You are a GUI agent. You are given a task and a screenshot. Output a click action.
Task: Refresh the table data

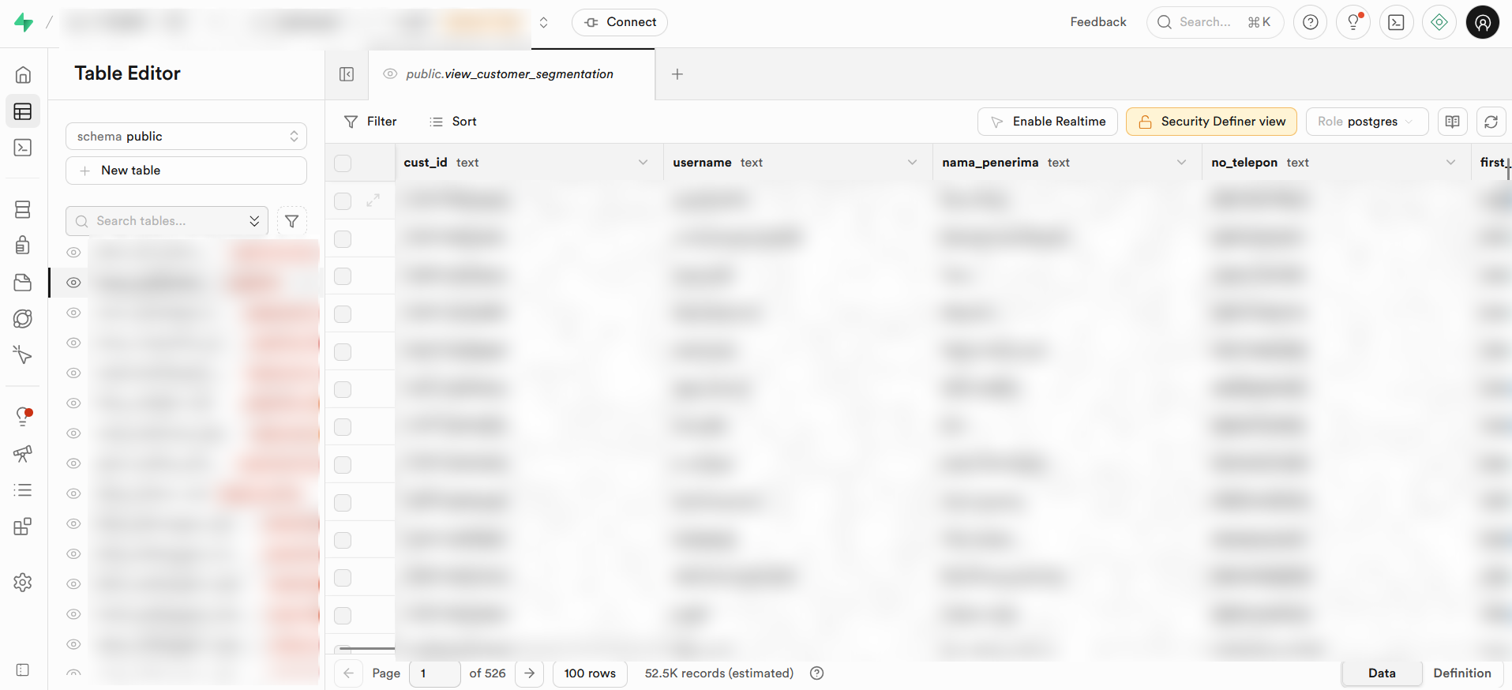(1491, 122)
